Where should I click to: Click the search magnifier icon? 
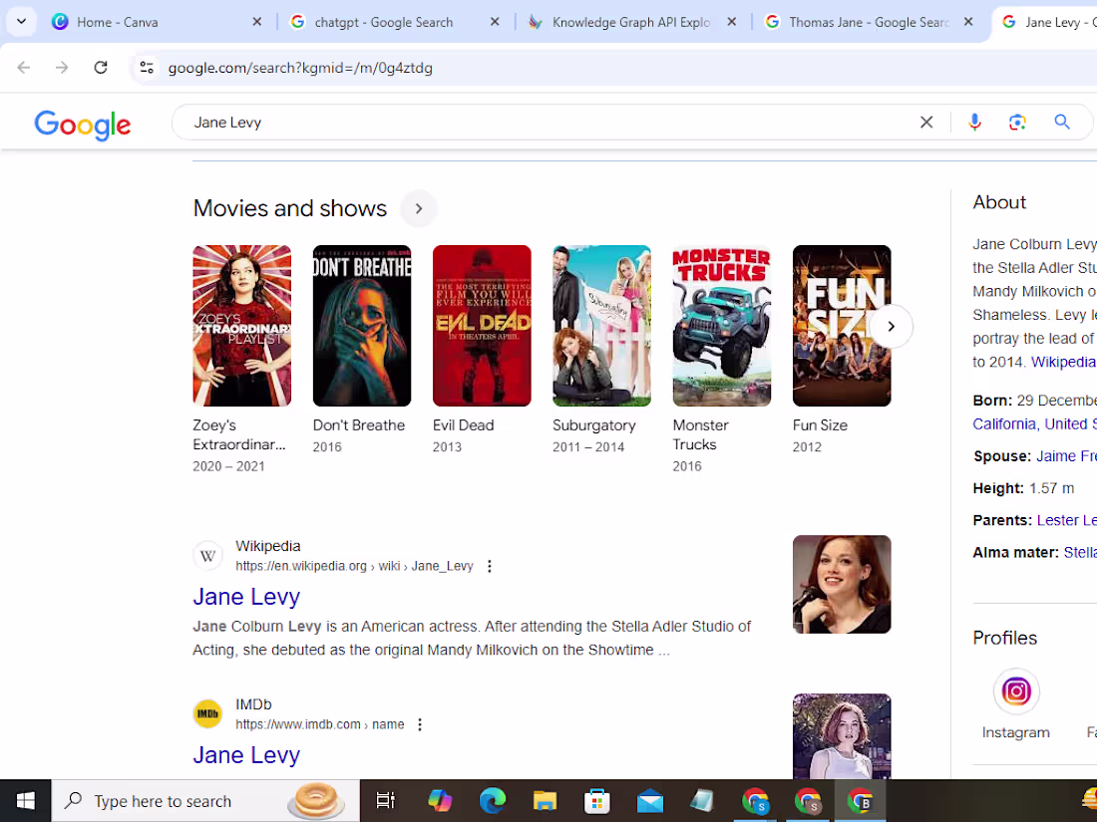[1062, 121]
